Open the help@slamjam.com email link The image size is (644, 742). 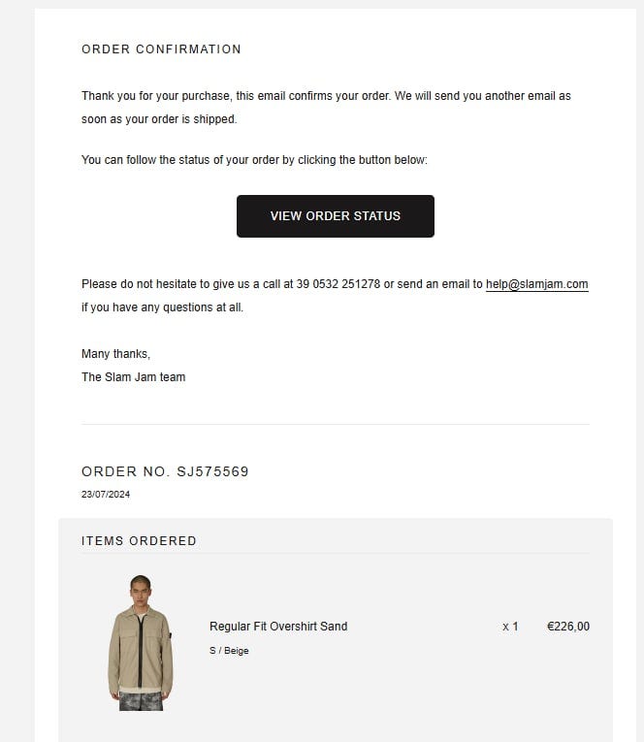[536, 284]
